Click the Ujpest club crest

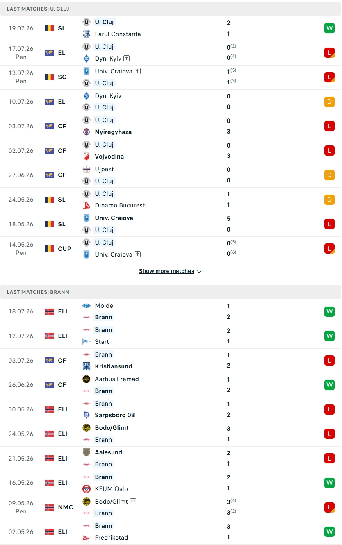(87, 169)
